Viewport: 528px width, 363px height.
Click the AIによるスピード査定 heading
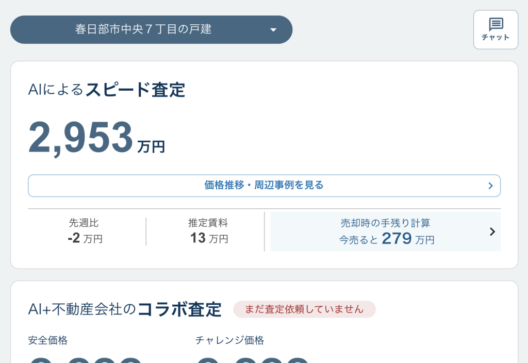pos(106,90)
